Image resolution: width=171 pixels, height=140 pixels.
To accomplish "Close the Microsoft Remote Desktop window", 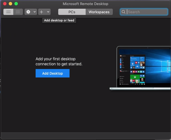I will click(5, 4).
